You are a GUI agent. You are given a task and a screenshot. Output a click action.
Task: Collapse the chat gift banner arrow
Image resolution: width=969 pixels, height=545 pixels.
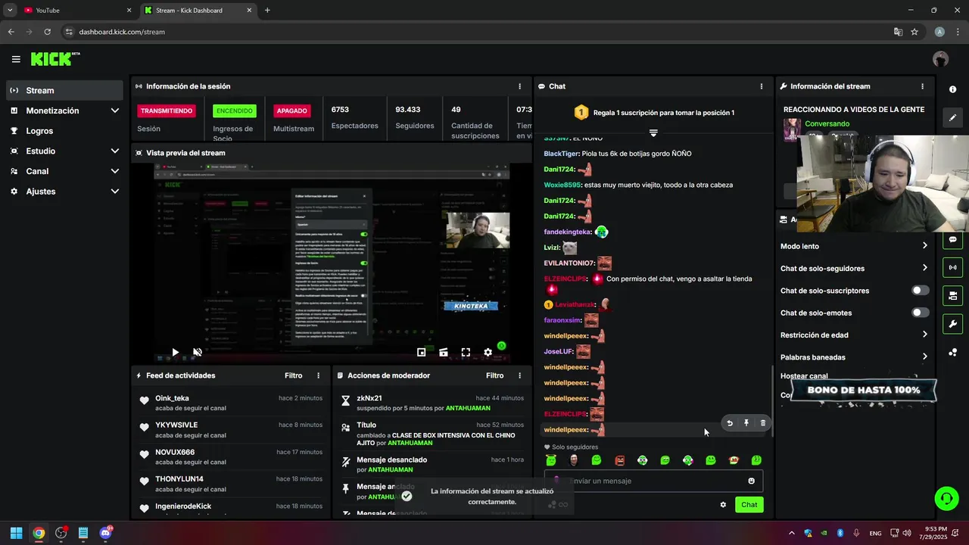[653, 133]
